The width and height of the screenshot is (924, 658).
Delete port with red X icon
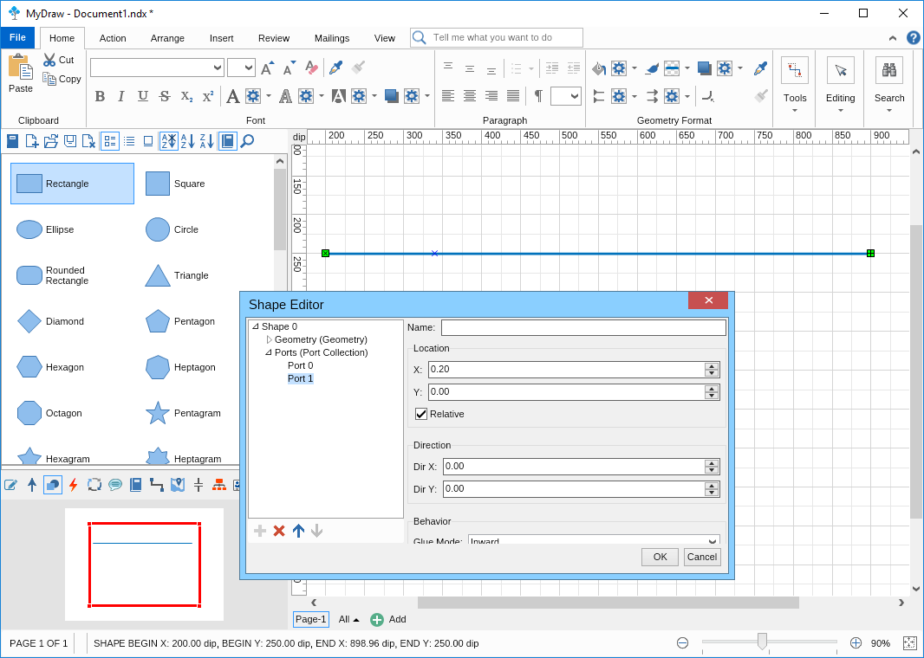(x=279, y=531)
